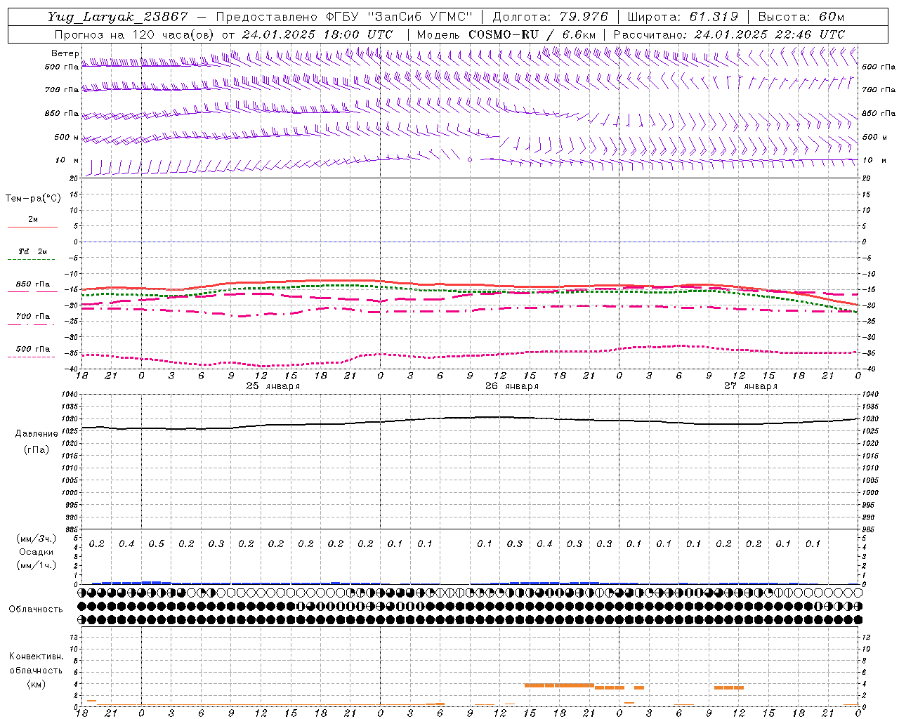Click the 25 января date label
This screenshot has height=719, width=899.
click(x=273, y=386)
